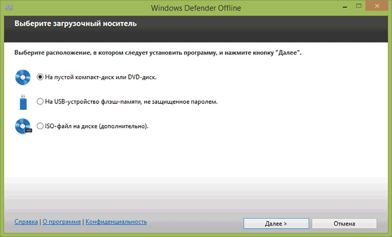Screen dimensions: 392x237
Task: Minimize the Windows Defender Offline window
Action: click(345, 7)
